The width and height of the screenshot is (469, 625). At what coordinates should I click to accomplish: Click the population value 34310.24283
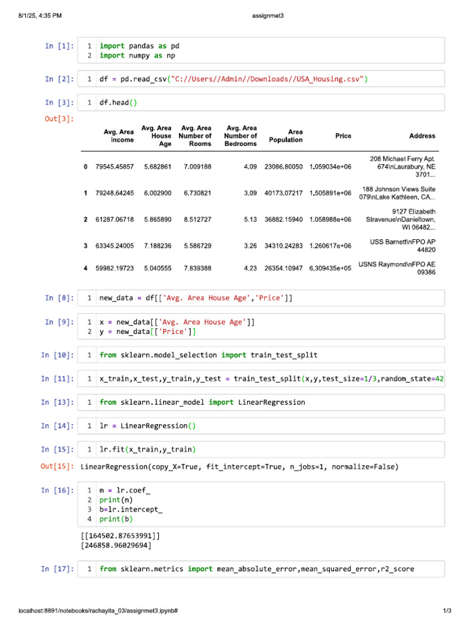283,245
